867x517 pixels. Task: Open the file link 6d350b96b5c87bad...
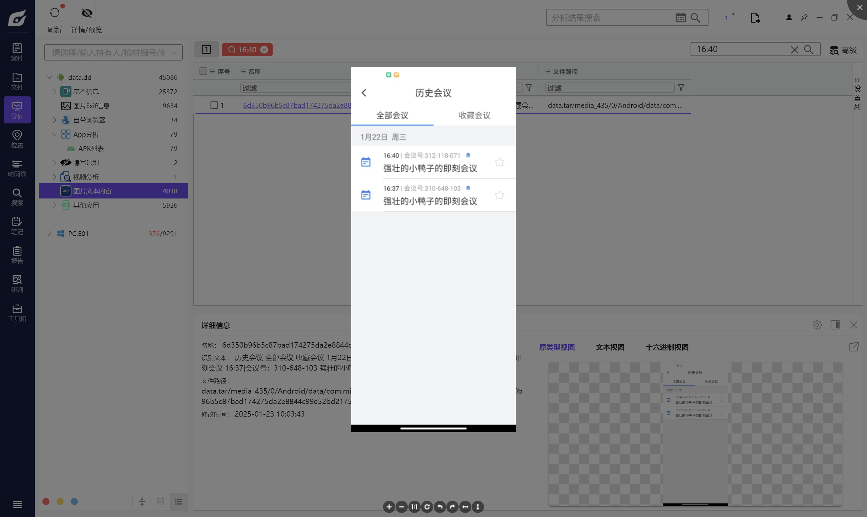[297, 105]
